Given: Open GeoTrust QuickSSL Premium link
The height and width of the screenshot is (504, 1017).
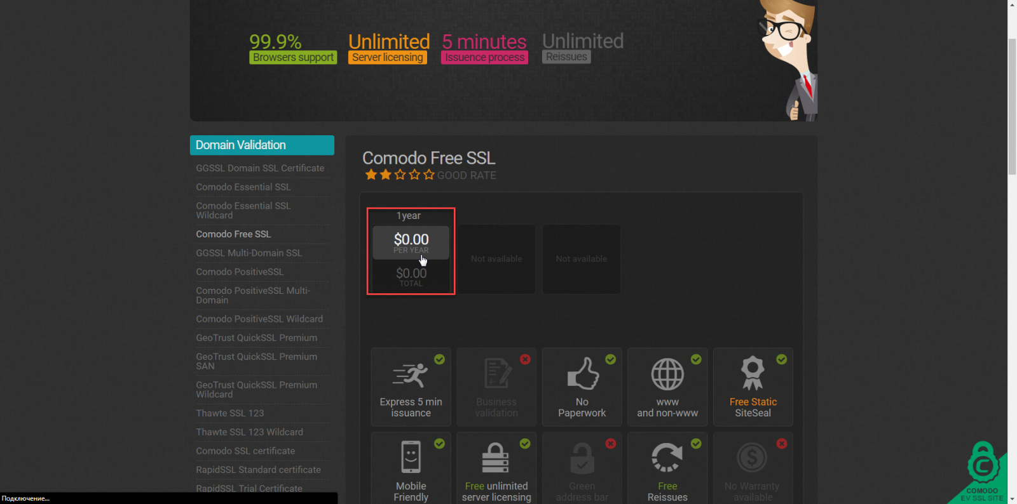Looking at the screenshot, I should [257, 338].
